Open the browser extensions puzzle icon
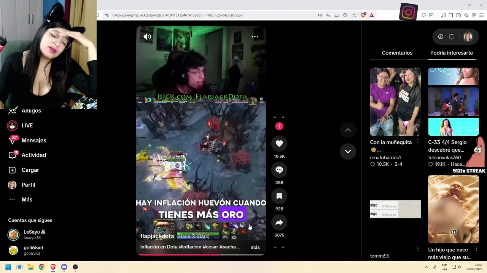The height and width of the screenshot is (273, 487). (x=423, y=15)
